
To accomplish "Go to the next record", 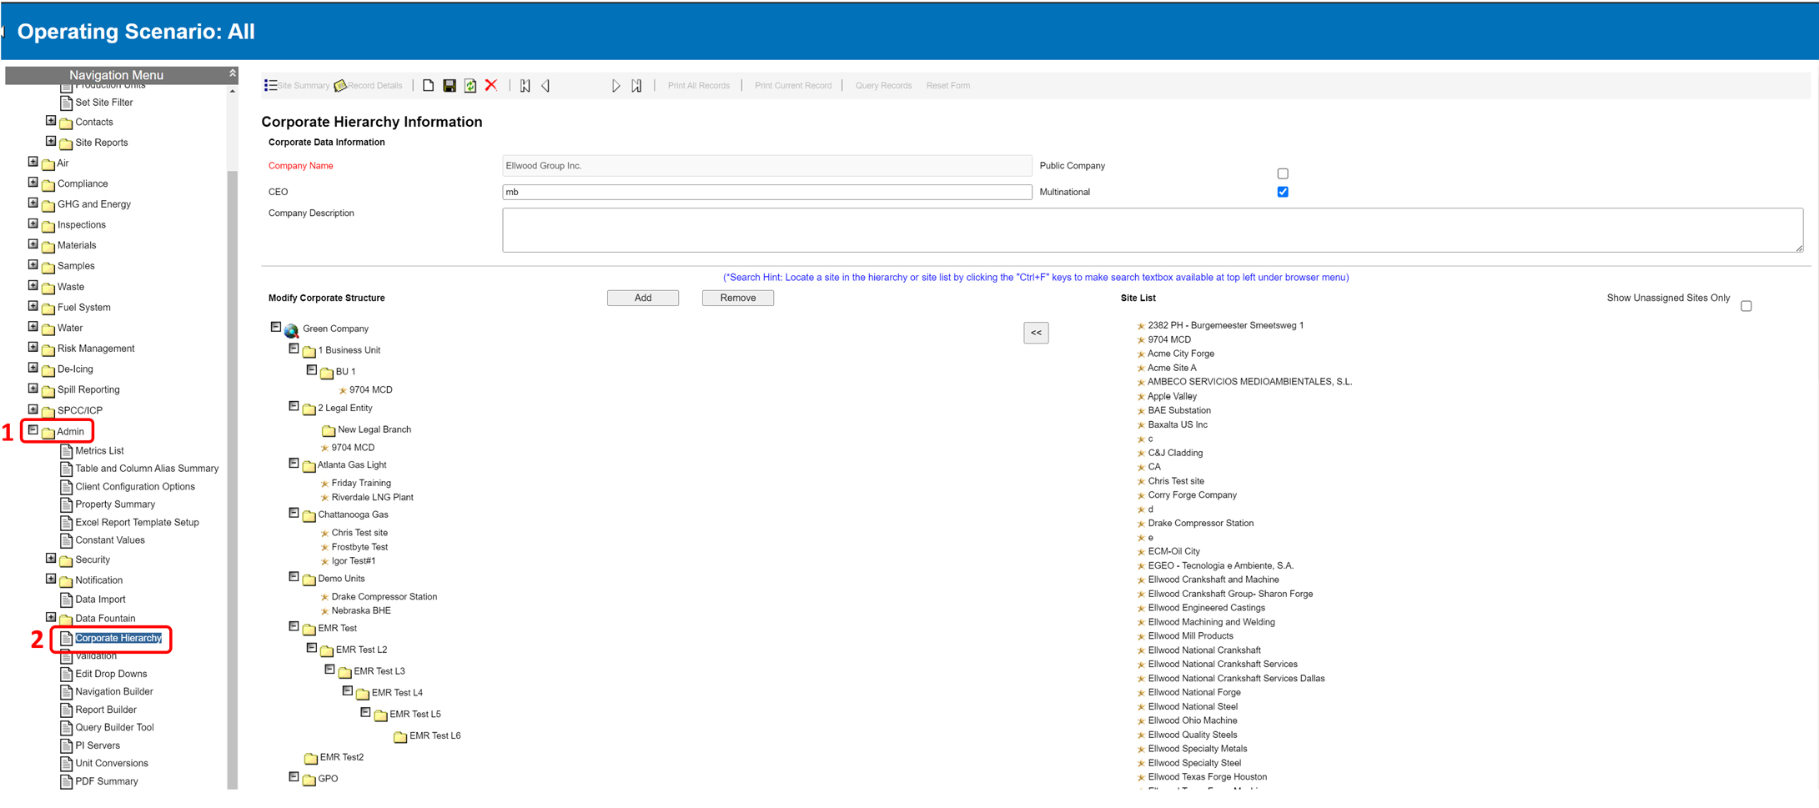I will coord(616,85).
